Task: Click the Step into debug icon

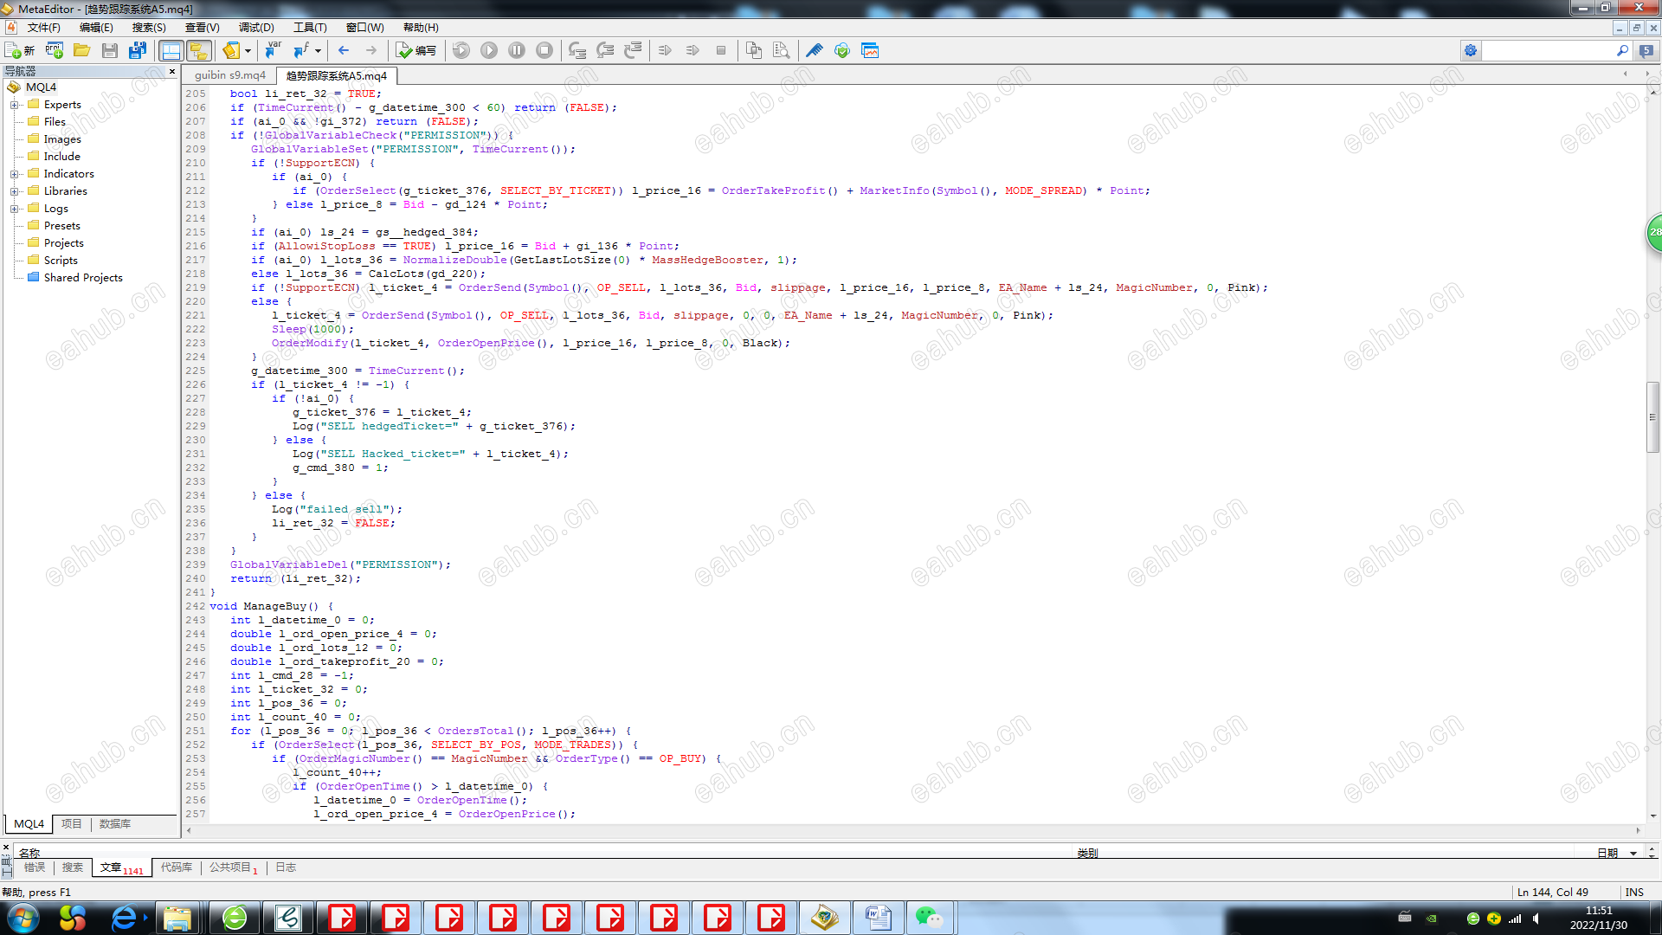Action: (x=577, y=50)
